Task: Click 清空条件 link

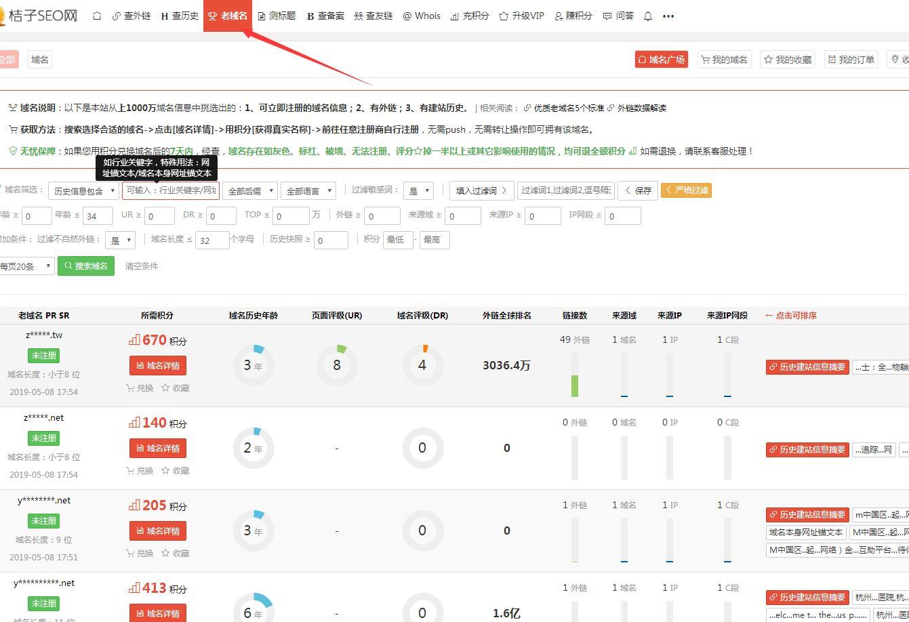Action: [x=142, y=266]
